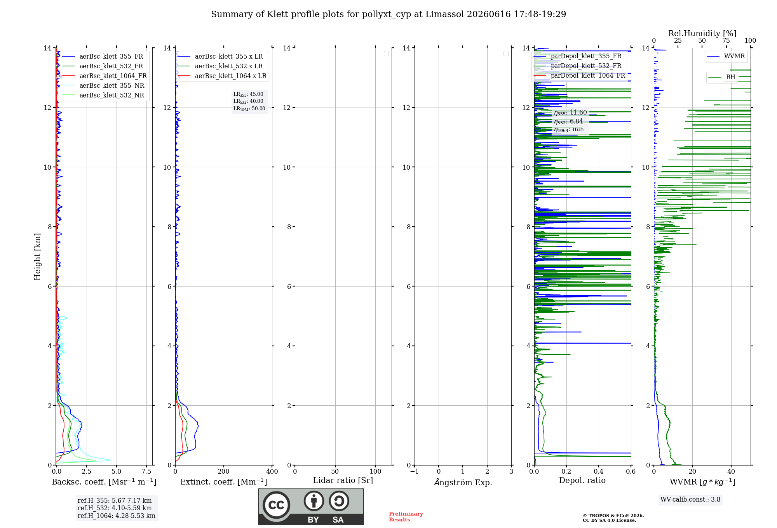Click the red Preliminary Results text
Screen dimensions: 777x528
pyautogui.click(x=406, y=517)
